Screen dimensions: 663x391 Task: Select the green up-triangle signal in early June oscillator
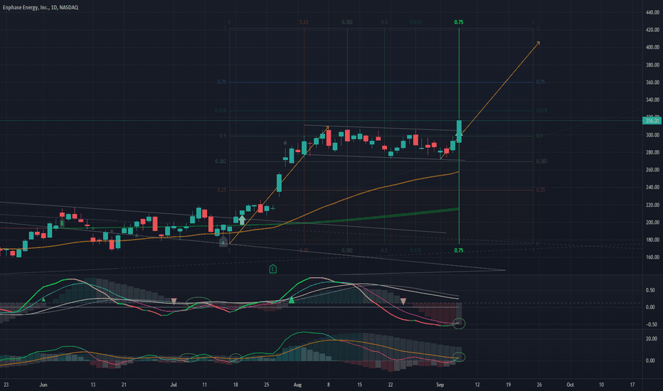pyautogui.click(x=43, y=299)
